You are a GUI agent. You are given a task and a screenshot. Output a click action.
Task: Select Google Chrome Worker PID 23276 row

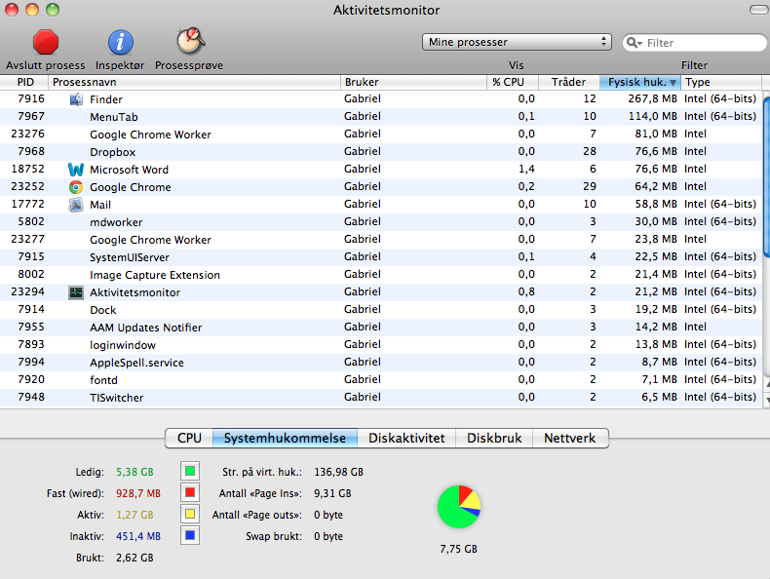380,135
